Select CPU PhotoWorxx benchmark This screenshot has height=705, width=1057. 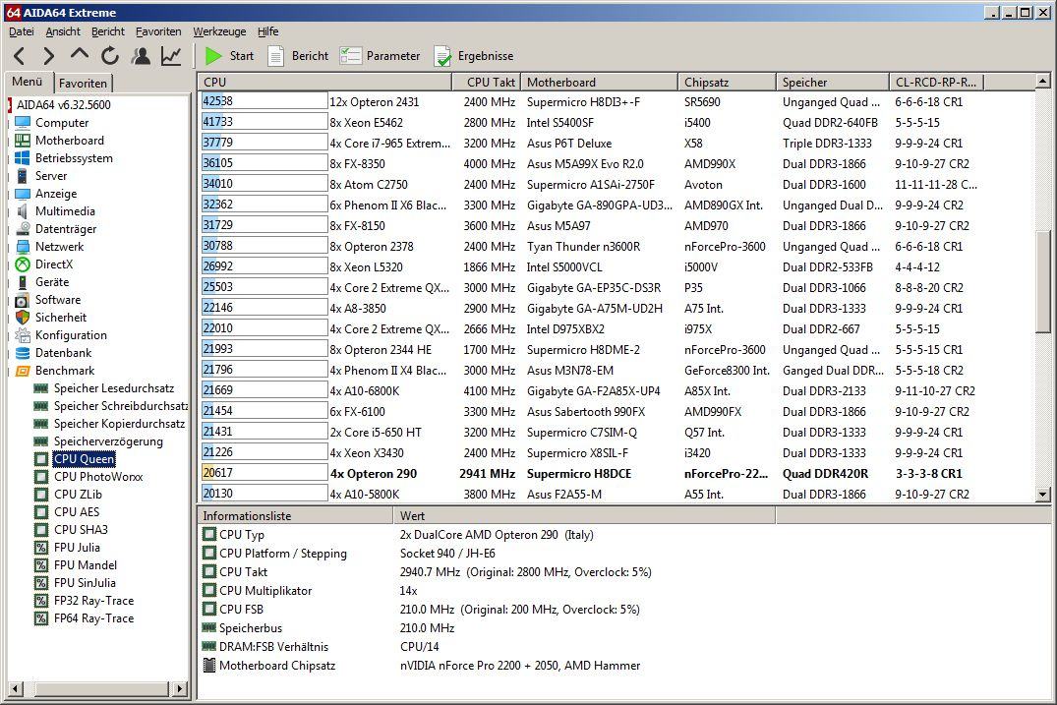pos(98,477)
